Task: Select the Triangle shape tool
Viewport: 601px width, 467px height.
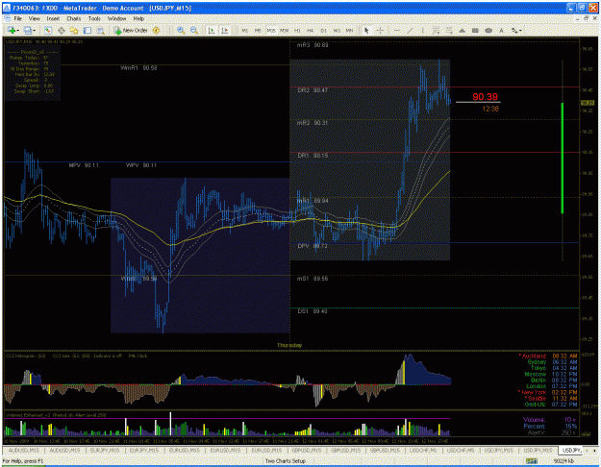Action: (x=463, y=30)
